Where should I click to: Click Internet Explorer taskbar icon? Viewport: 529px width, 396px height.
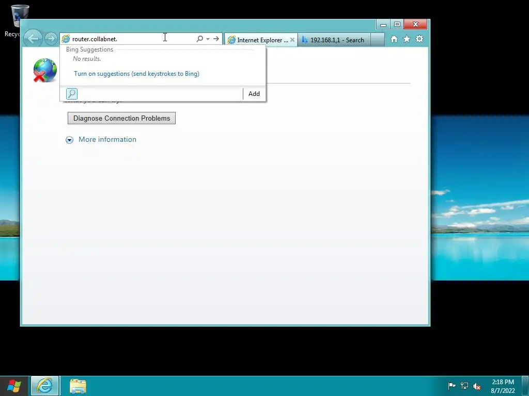point(45,386)
